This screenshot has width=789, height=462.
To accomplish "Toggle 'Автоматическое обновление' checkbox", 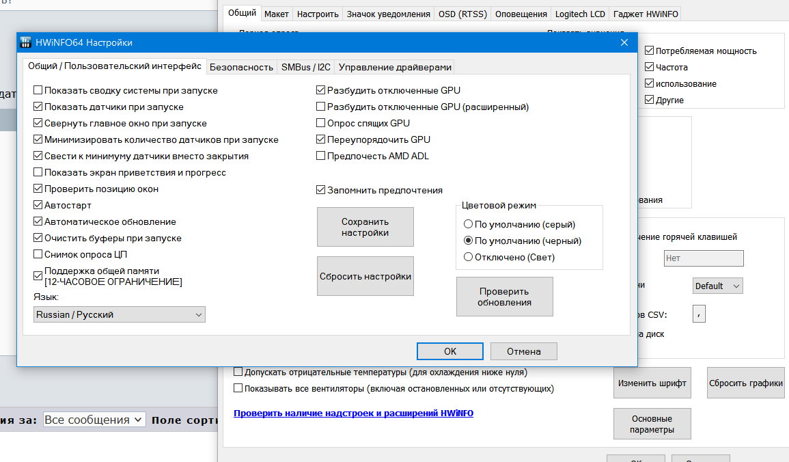I will click(x=38, y=221).
